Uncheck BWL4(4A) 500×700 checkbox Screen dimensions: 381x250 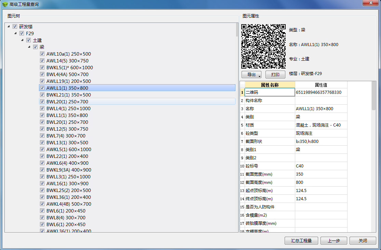coord(42,74)
